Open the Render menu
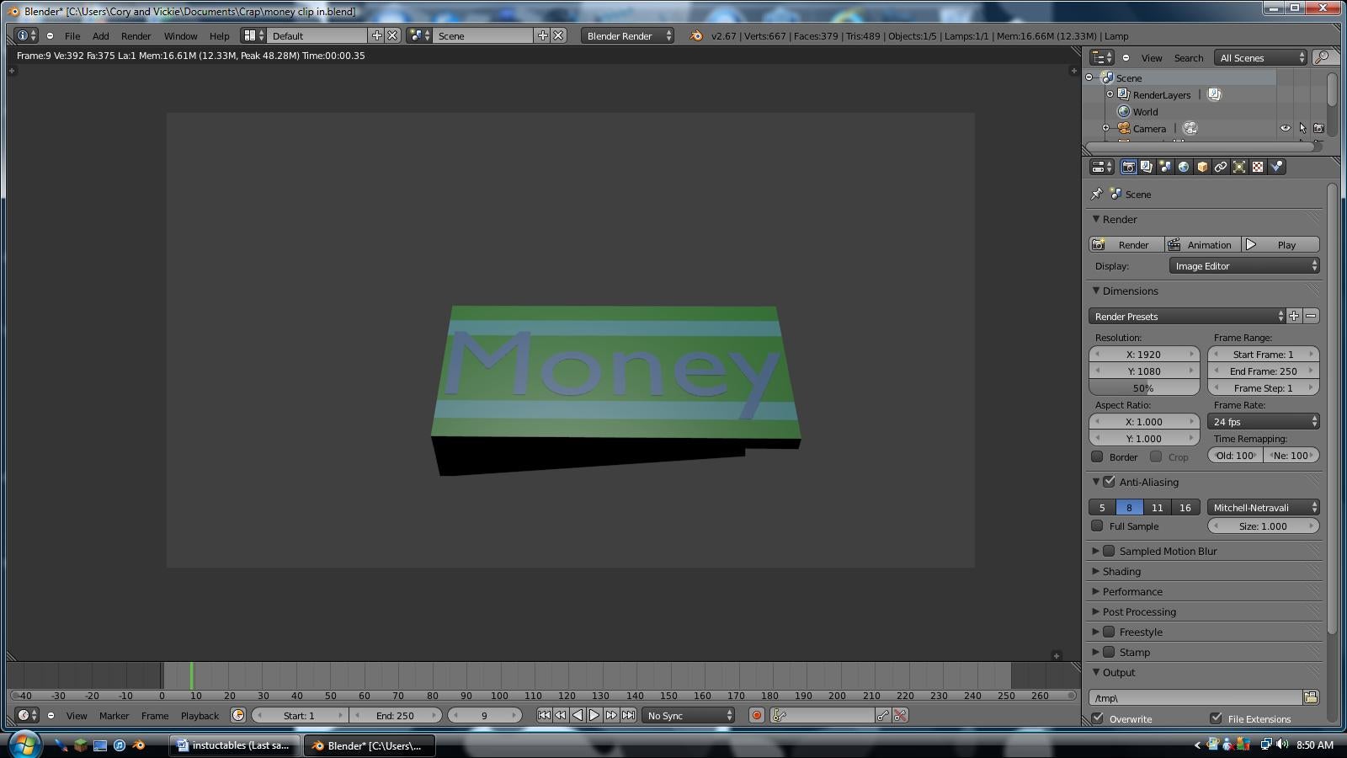The width and height of the screenshot is (1347, 758). (x=136, y=35)
